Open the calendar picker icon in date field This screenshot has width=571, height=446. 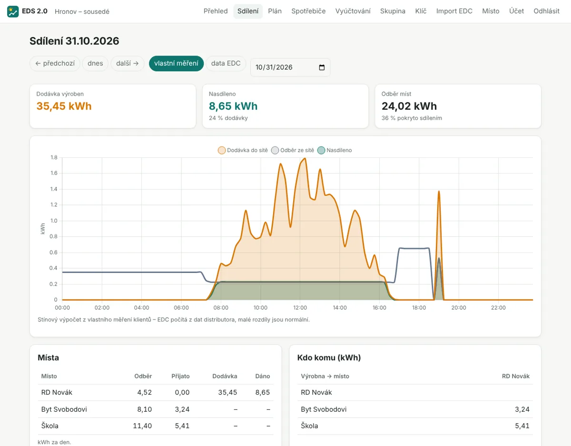pos(322,68)
